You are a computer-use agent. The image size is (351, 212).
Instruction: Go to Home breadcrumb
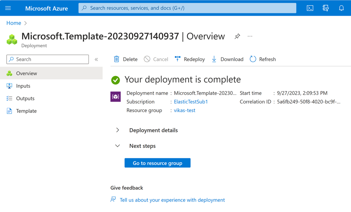pyautogui.click(x=14, y=23)
